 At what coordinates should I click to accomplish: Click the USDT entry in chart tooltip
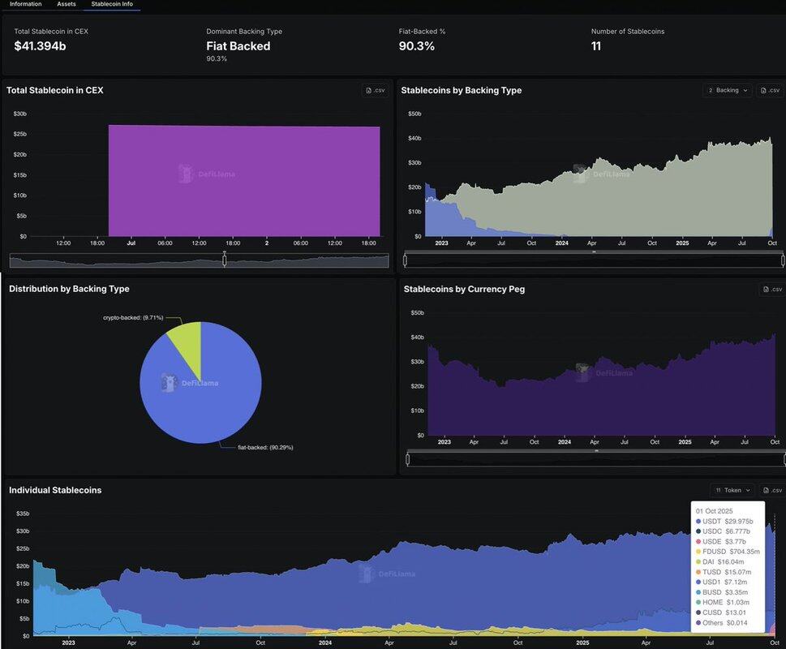(x=724, y=522)
